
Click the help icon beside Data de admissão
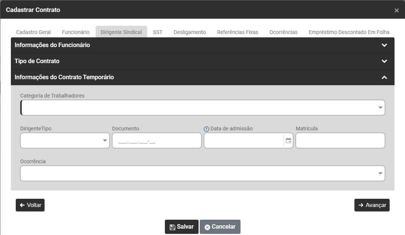[206, 129]
